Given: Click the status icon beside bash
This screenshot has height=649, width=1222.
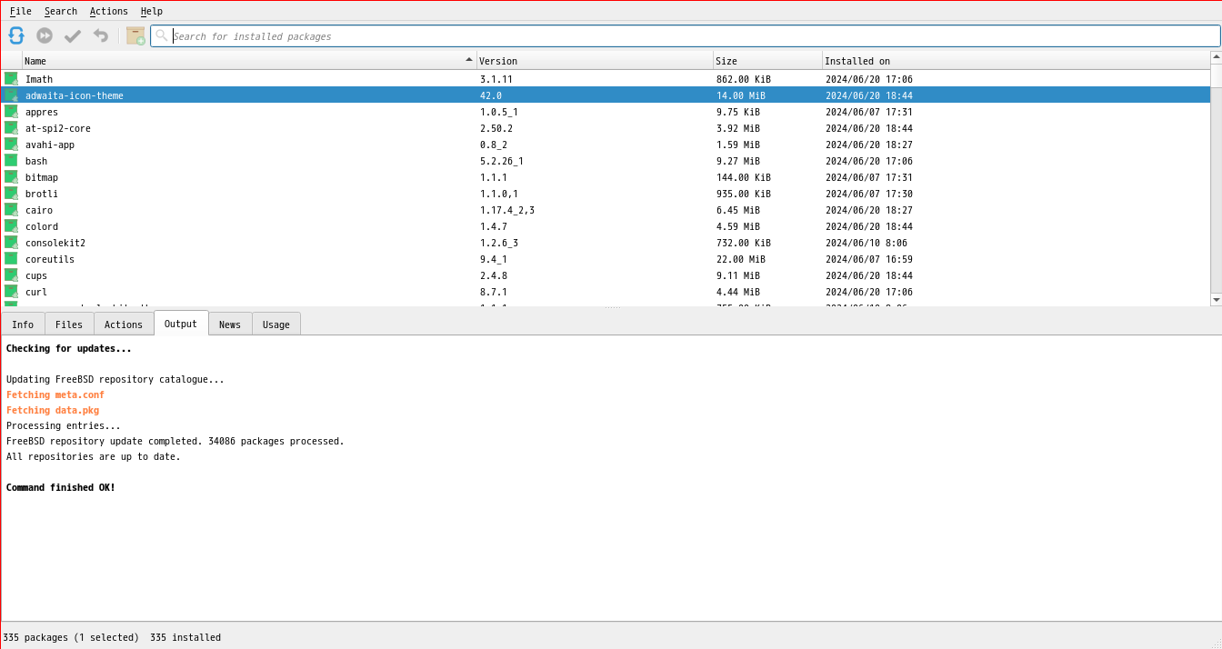Looking at the screenshot, I should [11, 161].
